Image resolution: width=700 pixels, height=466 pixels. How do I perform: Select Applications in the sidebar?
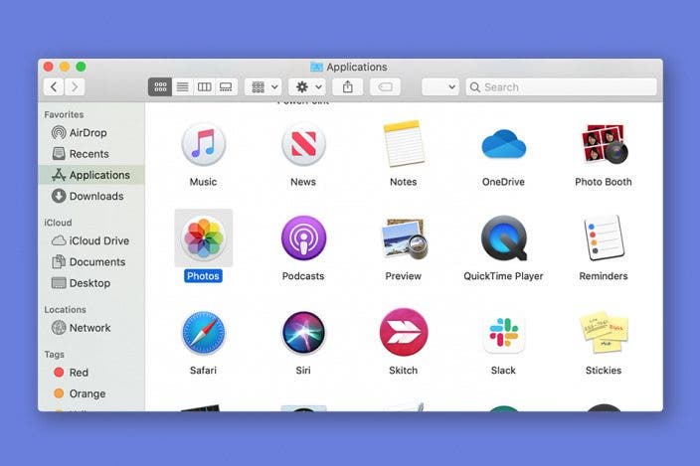coord(91,175)
